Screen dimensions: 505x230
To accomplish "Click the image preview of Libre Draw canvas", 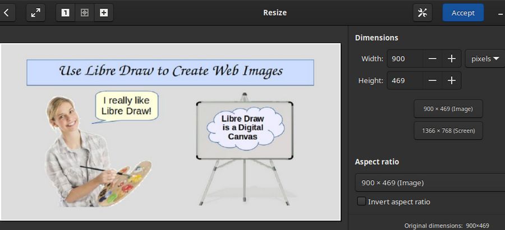I will 171,132.
